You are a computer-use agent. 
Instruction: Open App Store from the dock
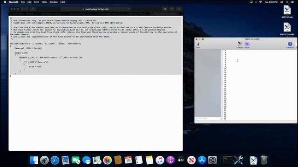(x=202, y=160)
